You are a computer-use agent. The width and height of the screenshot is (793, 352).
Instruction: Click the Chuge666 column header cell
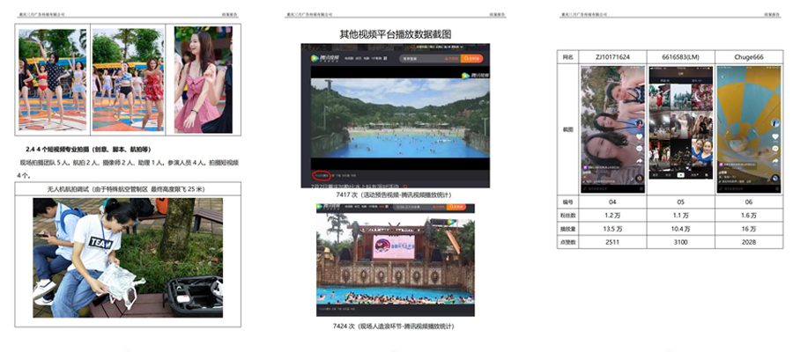point(748,56)
